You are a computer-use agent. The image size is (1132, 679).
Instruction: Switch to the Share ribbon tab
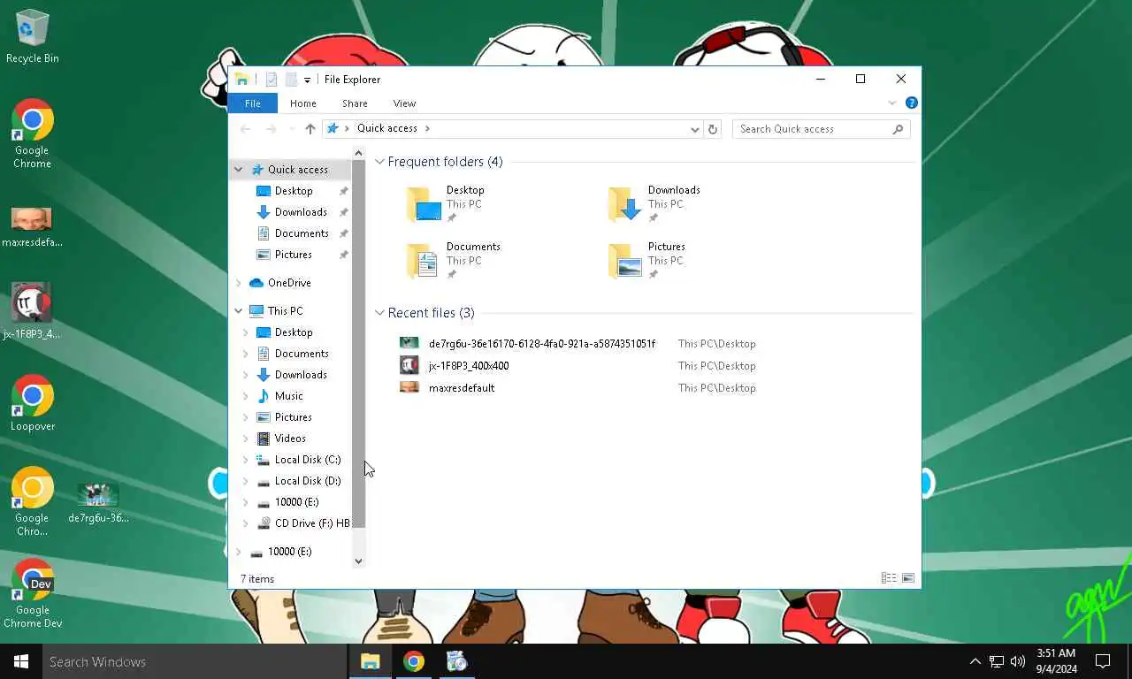[355, 103]
